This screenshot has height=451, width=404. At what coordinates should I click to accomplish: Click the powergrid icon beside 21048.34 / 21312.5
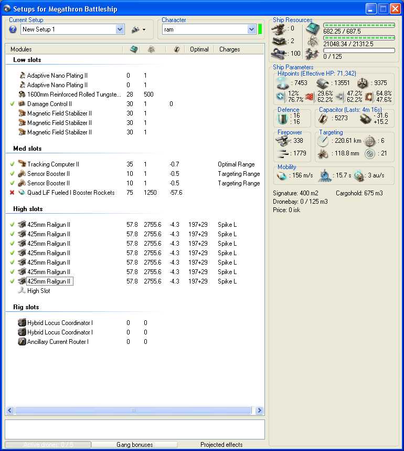pos(313,41)
